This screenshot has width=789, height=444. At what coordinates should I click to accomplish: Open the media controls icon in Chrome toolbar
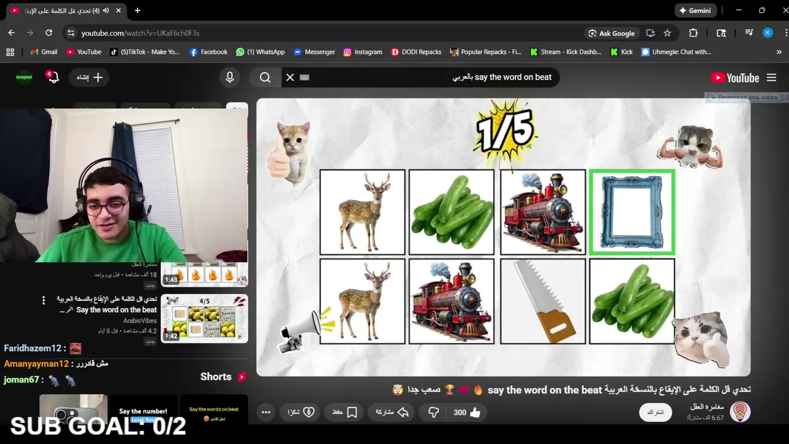(749, 33)
